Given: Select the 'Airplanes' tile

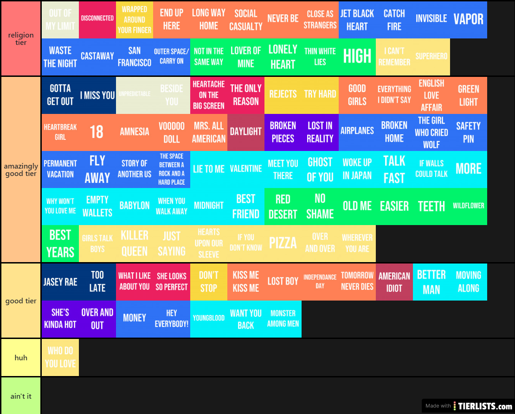Looking at the screenshot, I should tap(357, 132).
